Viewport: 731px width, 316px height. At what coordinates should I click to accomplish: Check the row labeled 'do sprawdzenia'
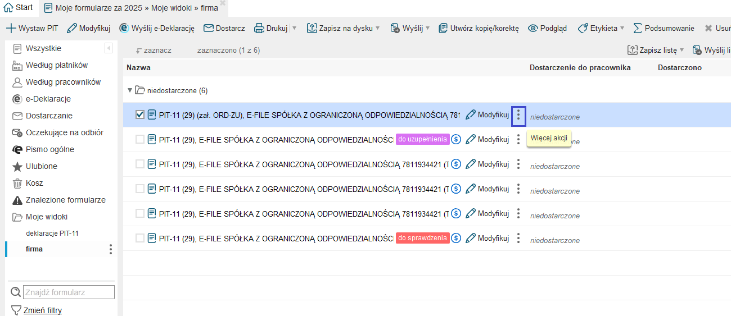140,238
